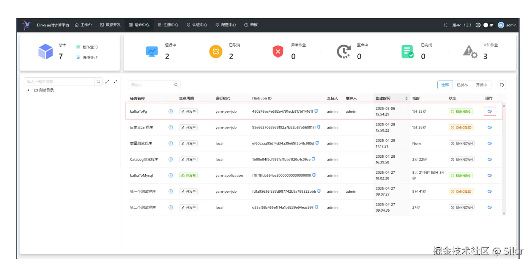Image resolution: width=531 pixels, height=264 pixels.
Task: Focus the directory keyword search field
Action: pyautogui.click(x=59, y=82)
